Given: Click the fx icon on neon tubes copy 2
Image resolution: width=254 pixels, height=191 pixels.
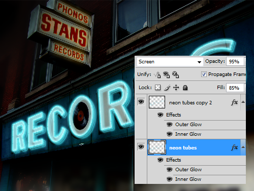Looking at the screenshot, I should point(235,102).
